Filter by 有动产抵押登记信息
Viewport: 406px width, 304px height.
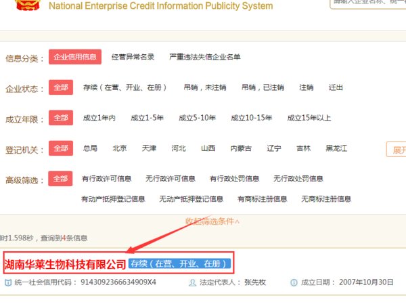click(x=113, y=199)
